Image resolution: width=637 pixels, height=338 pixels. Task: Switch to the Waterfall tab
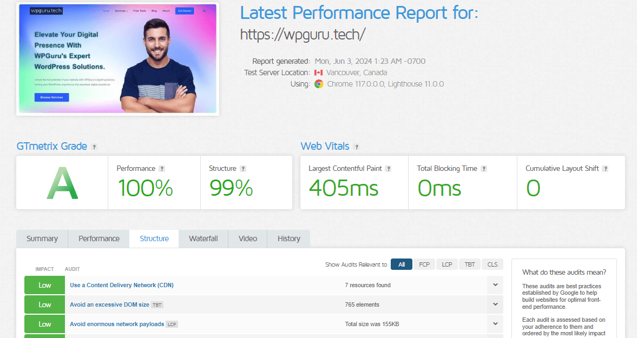pyautogui.click(x=203, y=238)
